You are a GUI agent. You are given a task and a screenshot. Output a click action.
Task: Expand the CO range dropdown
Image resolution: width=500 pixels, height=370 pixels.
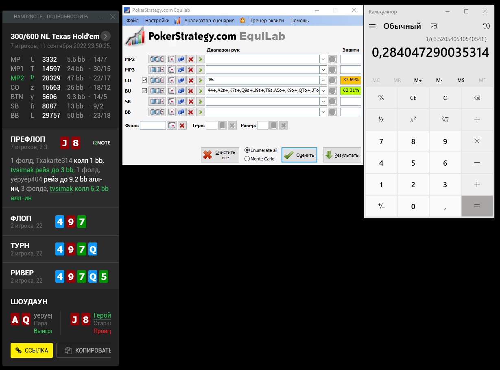323,80
